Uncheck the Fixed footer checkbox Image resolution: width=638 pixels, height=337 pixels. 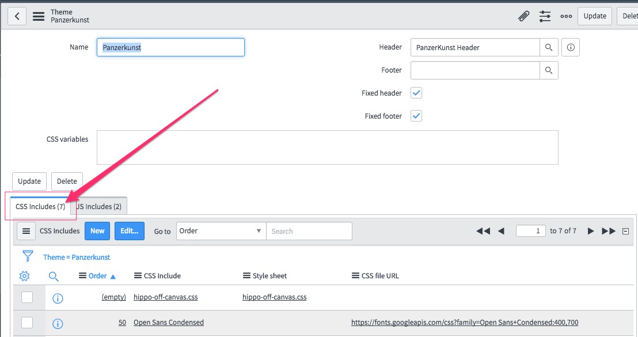(x=416, y=116)
